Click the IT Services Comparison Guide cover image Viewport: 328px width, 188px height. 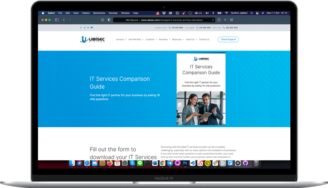201,89
